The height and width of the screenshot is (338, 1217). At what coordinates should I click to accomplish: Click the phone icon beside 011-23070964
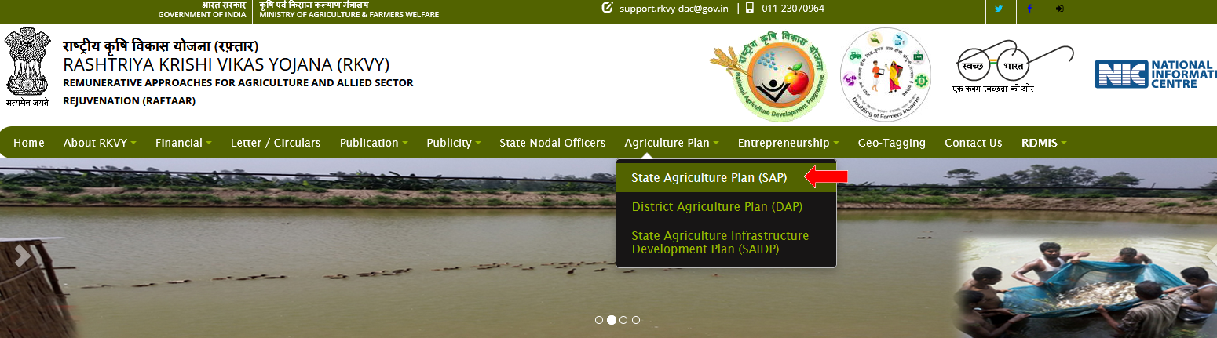[x=750, y=8]
